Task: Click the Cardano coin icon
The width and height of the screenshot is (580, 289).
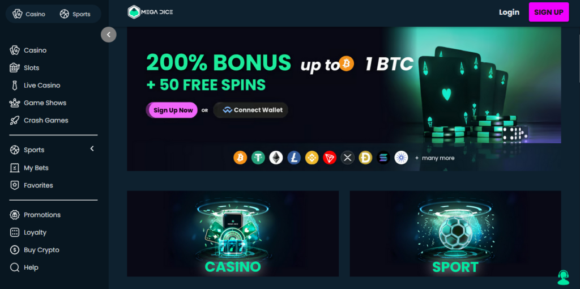Action: 402,158
